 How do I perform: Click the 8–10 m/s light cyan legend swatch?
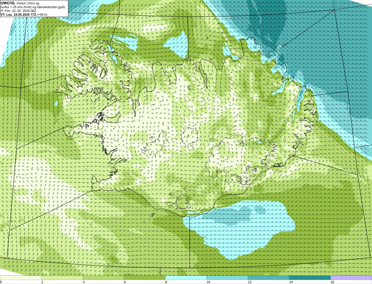186,278
